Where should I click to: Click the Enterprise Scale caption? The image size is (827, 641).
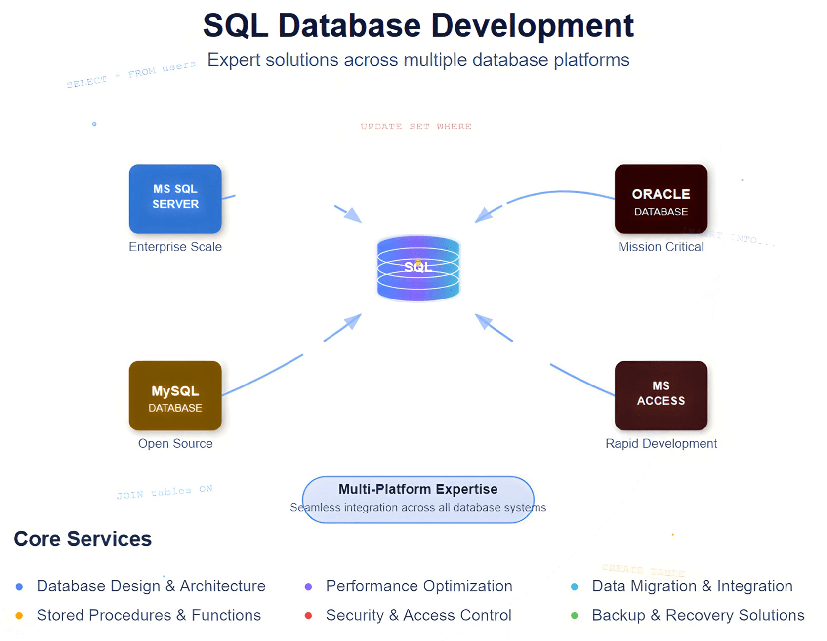pyautogui.click(x=175, y=247)
